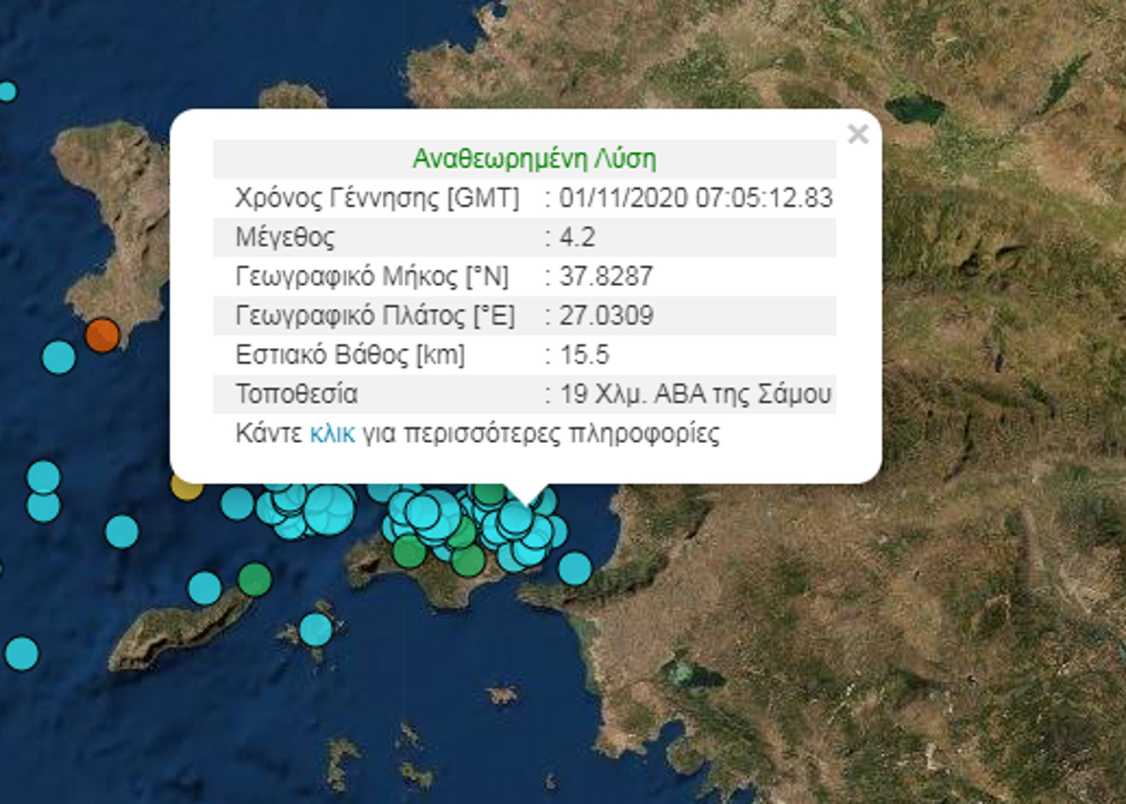
Task: Select the yellow marker partly hidden behind popup
Action: click(186, 488)
